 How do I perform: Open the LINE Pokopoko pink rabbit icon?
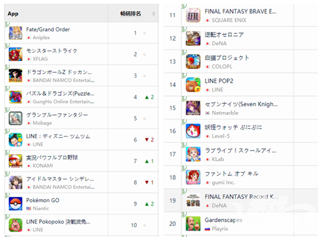16,225
